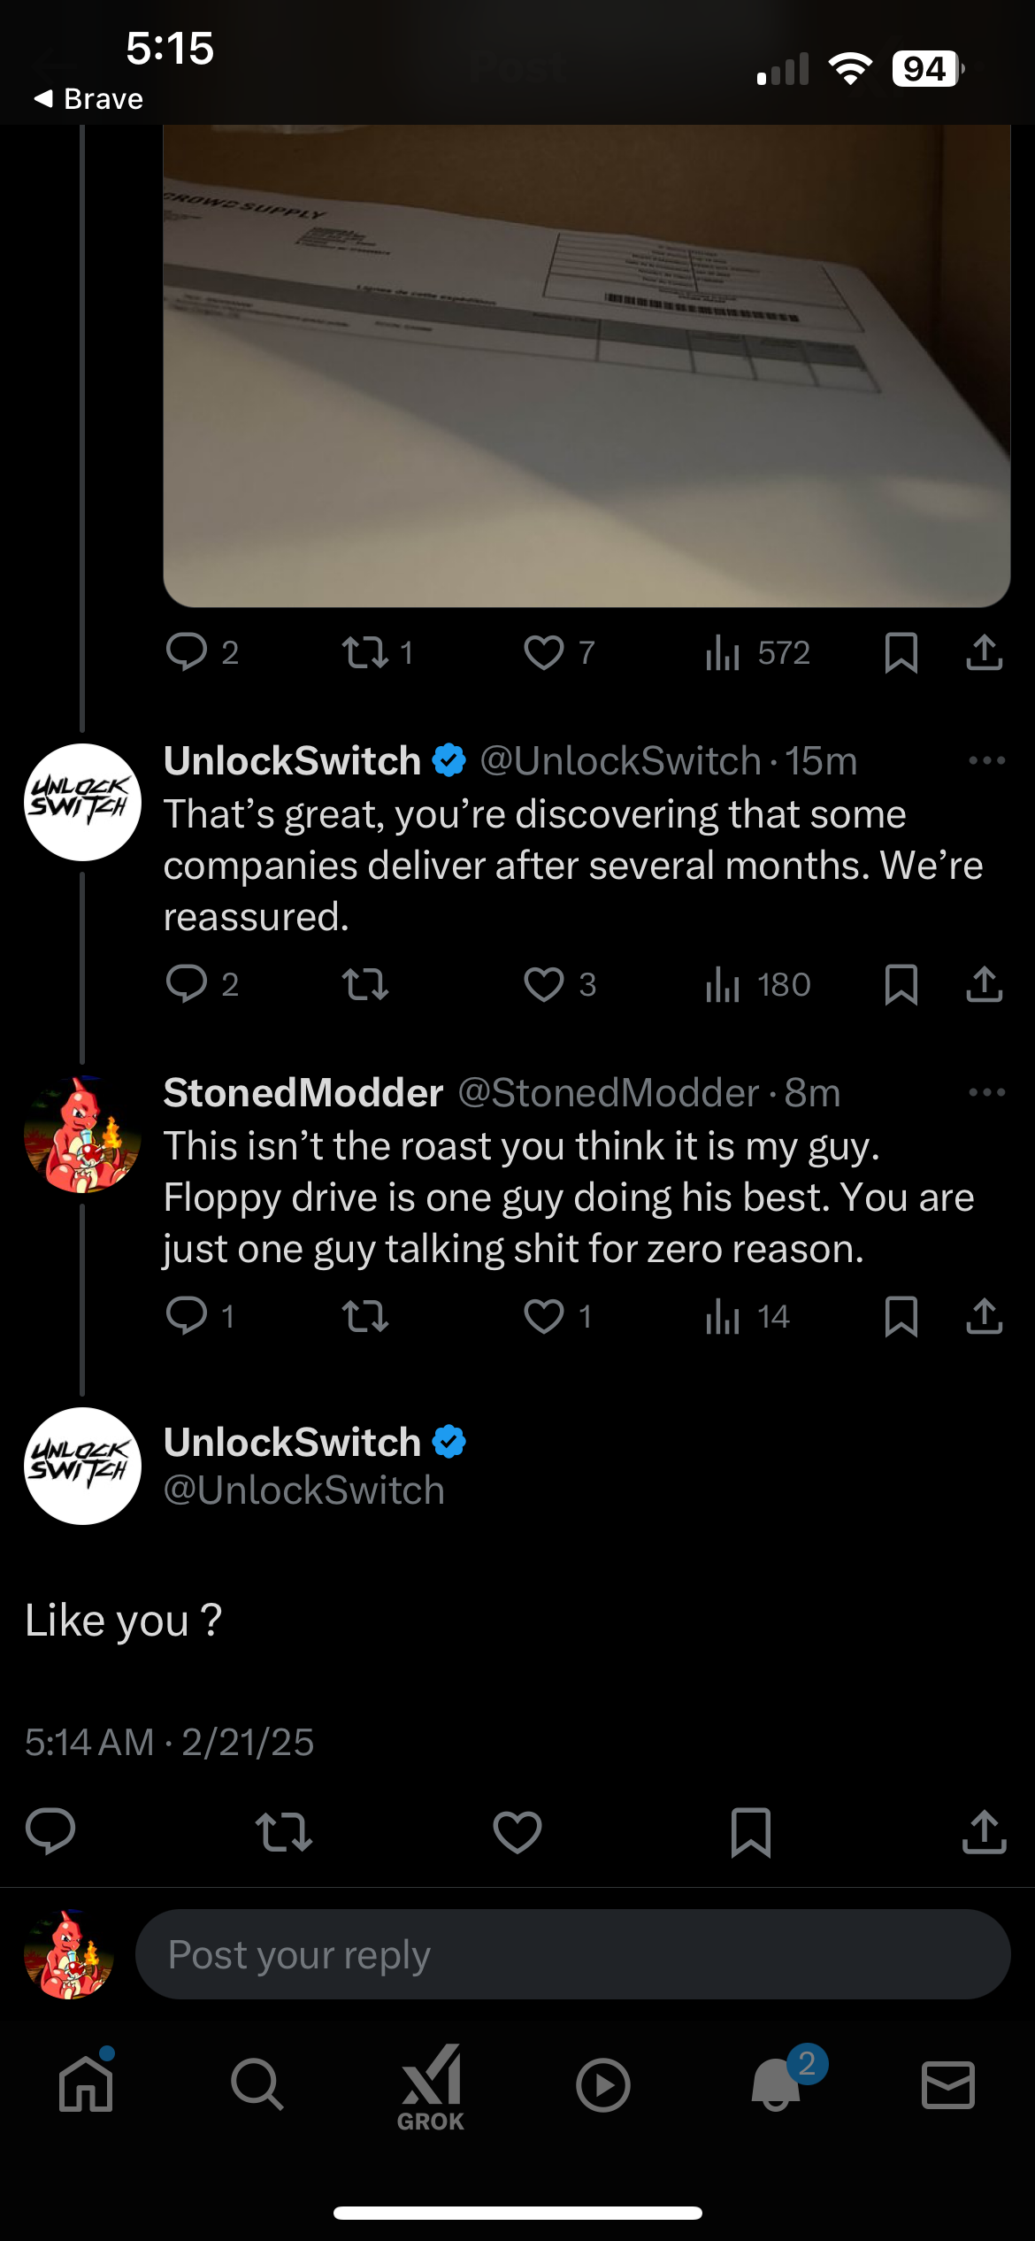
Task: Open more options on UnlockSwitch's 15m reply
Action: coord(986,760)
